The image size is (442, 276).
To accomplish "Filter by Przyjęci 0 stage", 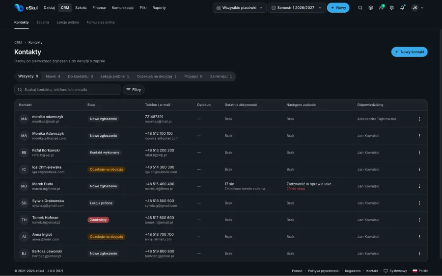I will click(193, 76).
